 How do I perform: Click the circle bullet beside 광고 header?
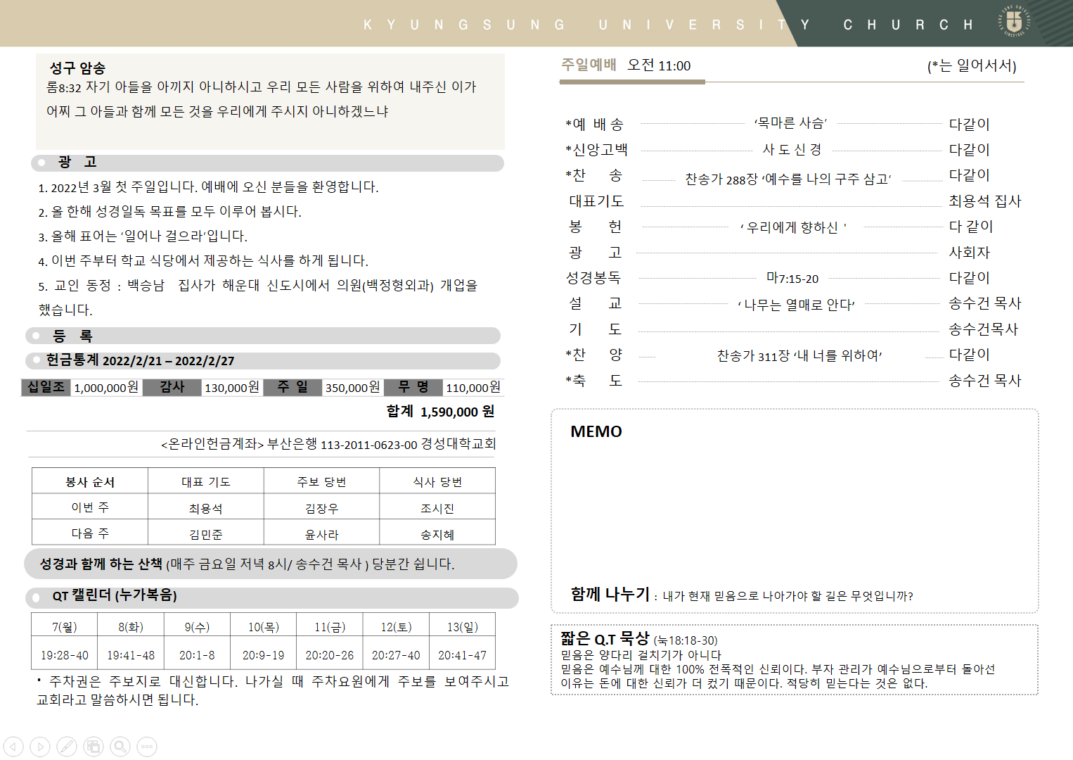click(41, 163)
